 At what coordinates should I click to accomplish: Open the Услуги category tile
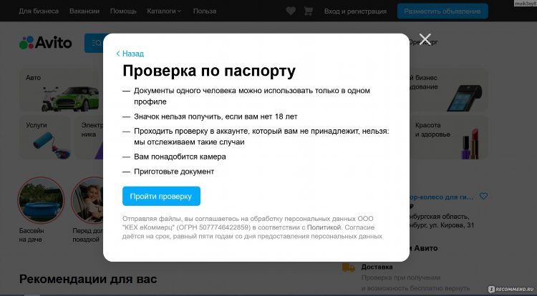pyautogui.click(x=44, y=138)
